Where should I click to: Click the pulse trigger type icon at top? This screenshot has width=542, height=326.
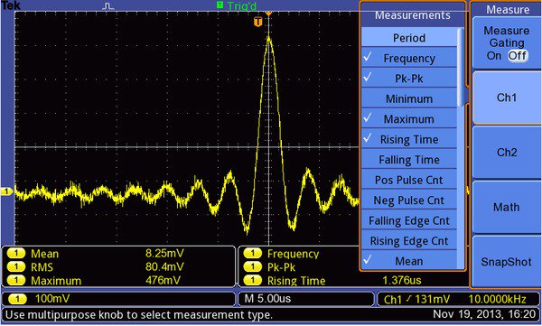tap(108, 6)
